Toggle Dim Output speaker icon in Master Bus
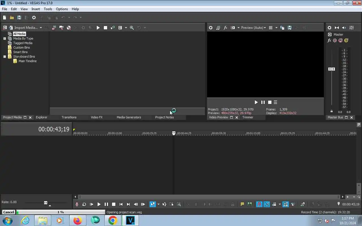The height and width of the screenshot is (226, 362). (344, 28)
